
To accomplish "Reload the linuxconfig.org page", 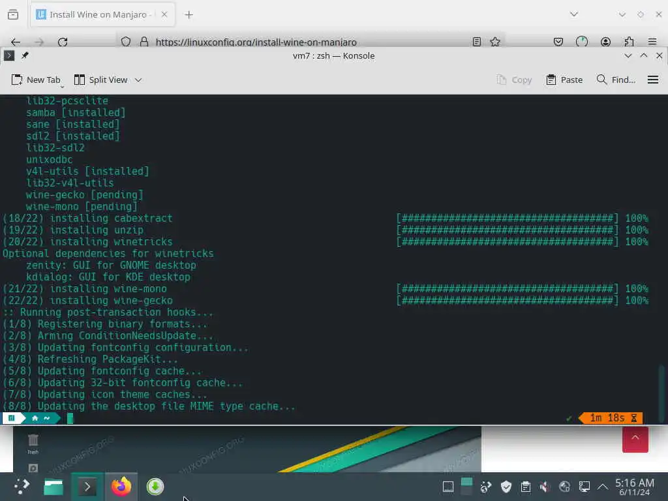I will click(63, 42).
